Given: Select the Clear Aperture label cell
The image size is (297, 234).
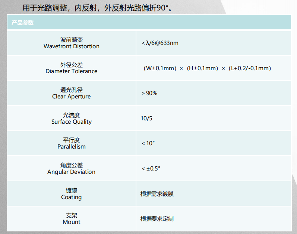Looking at the screenshot, I should (72, 93).
